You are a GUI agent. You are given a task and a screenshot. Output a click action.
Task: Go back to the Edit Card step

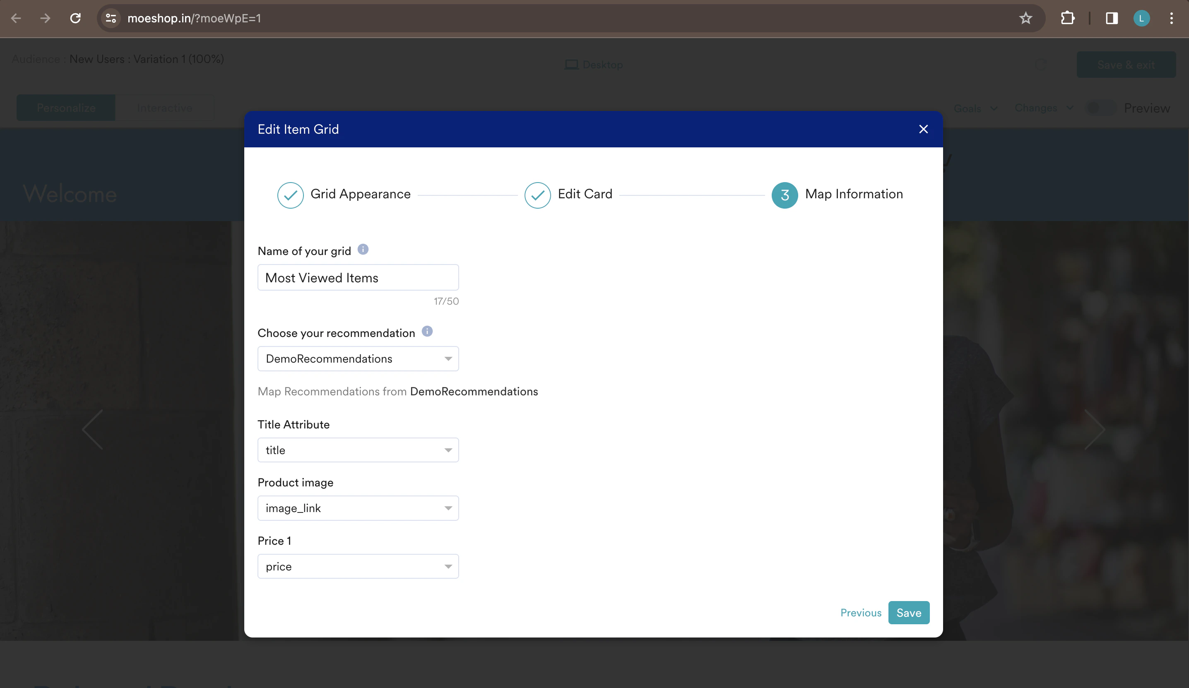pyautogui.click(x=537, y=195)
